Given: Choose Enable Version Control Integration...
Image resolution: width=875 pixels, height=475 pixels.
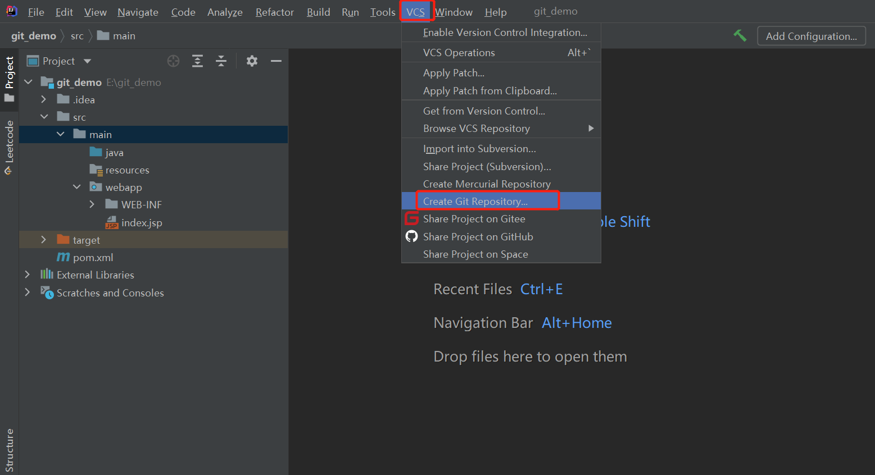Looking at the screenshot, I should (x=501, y=33).
